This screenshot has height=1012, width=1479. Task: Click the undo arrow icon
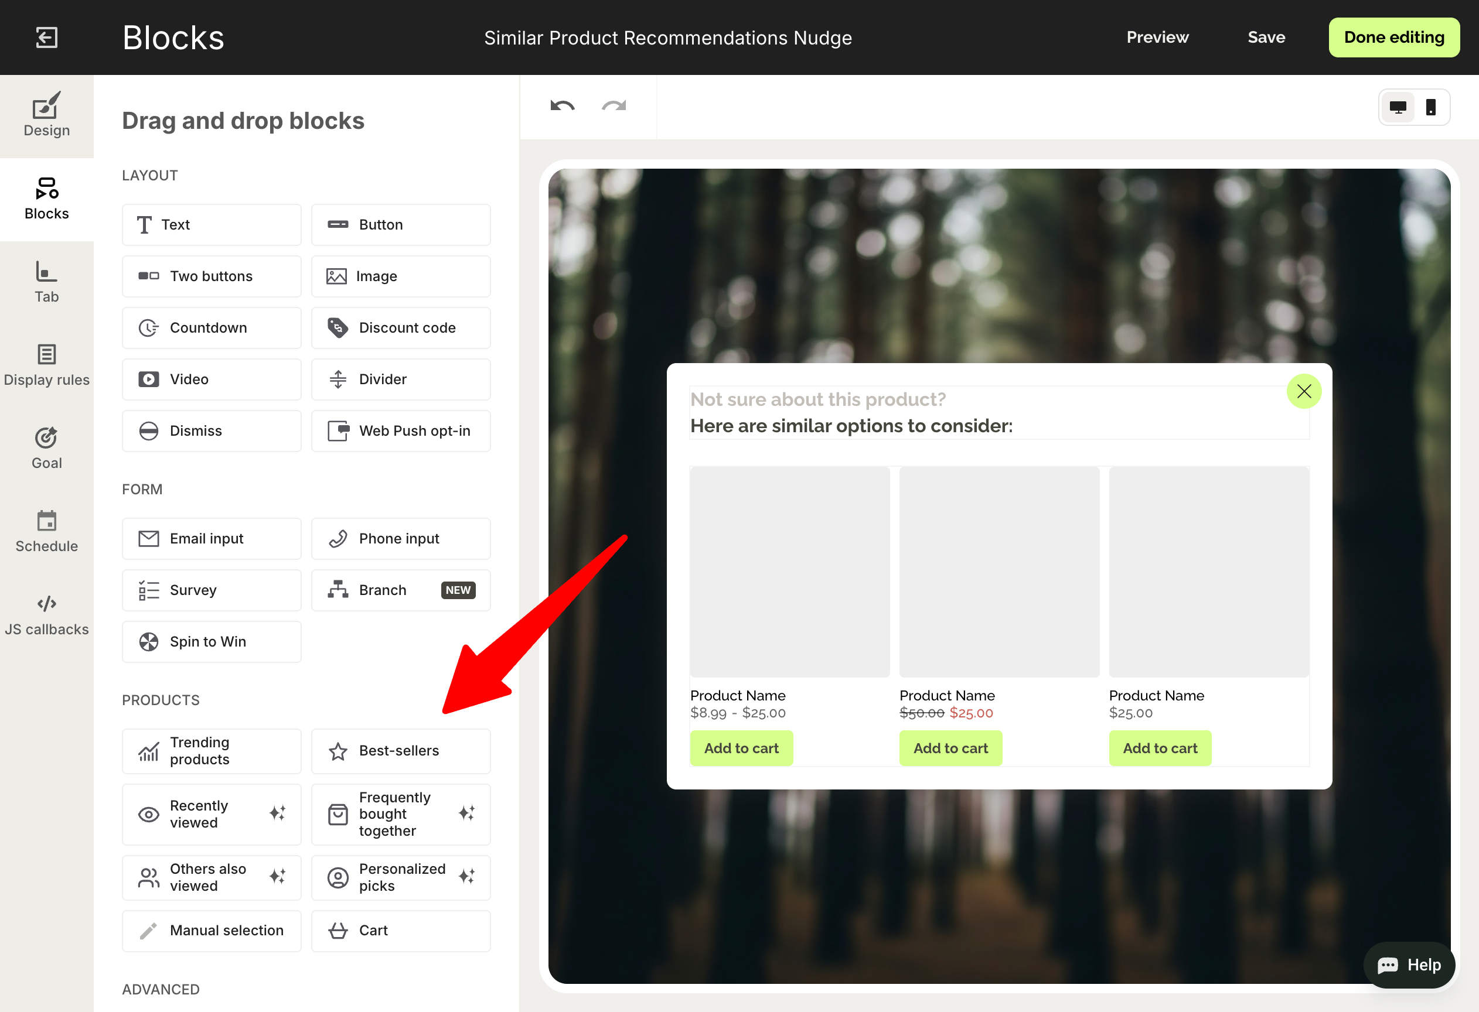click(562, 106)
